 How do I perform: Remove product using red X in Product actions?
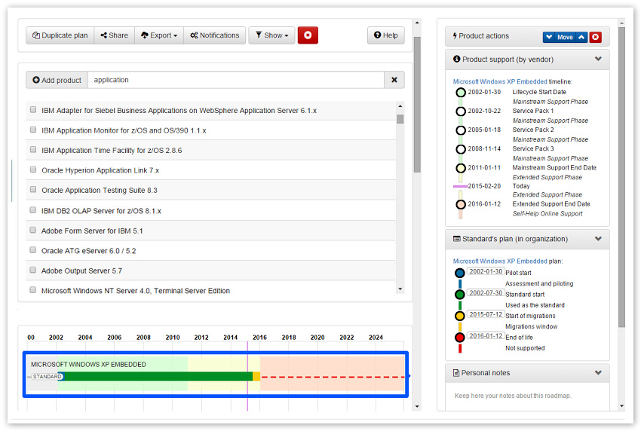tap(596, 37)
